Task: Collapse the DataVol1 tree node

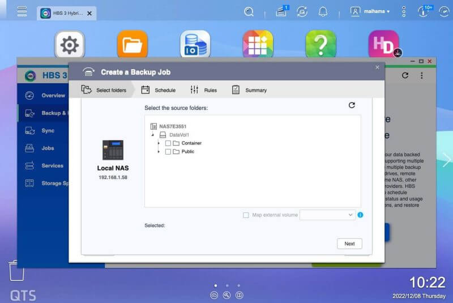Action: [153, 135]
